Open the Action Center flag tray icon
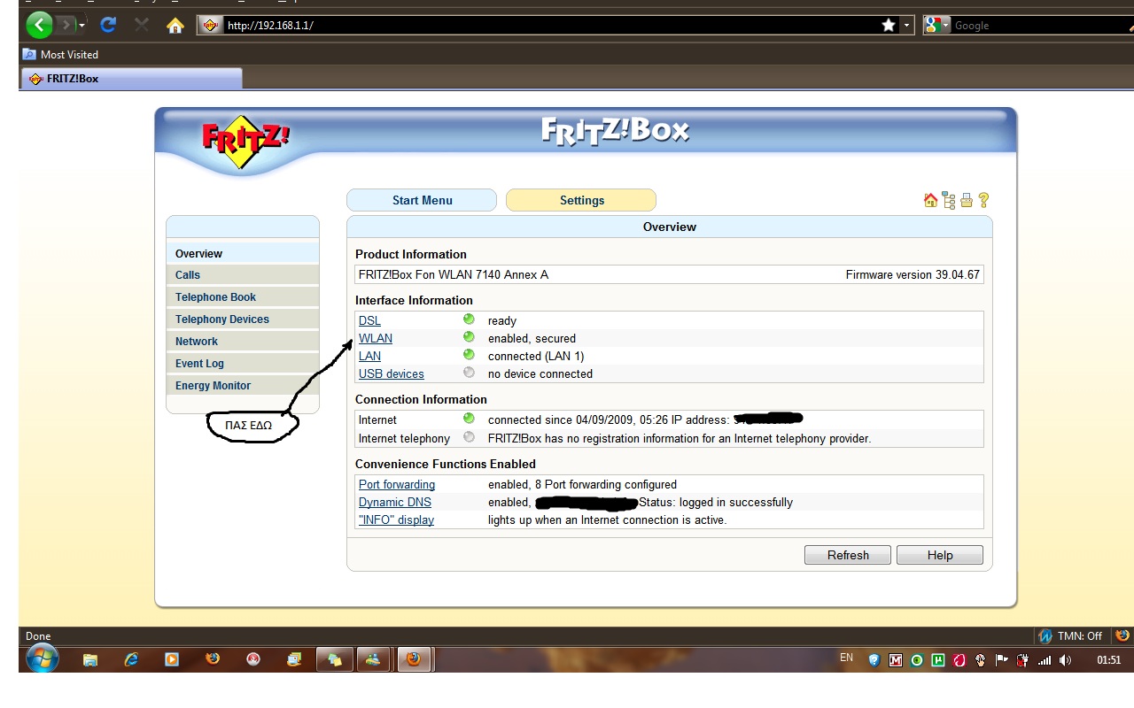The width and height of the screenshot is (1134, 708). pyautogui.click(x=1002, y=660)
